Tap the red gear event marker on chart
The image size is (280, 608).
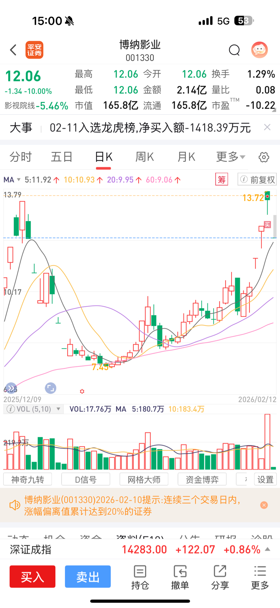click(x=82, y=391)
